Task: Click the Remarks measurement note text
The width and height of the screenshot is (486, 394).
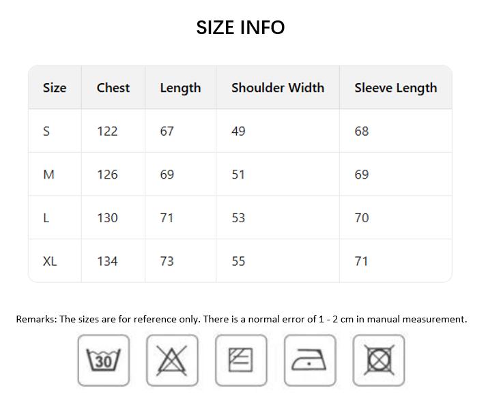Action: (242, 319)
